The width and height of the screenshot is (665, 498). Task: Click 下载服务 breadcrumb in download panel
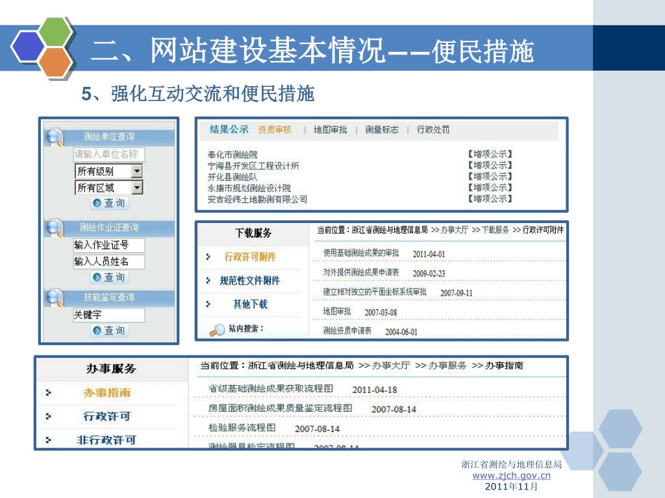pos(496,230)
